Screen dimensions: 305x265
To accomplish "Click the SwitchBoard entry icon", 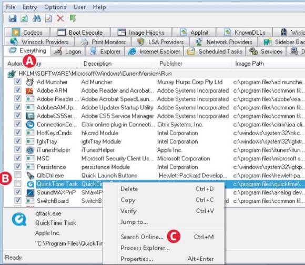I will coord(30,201).
